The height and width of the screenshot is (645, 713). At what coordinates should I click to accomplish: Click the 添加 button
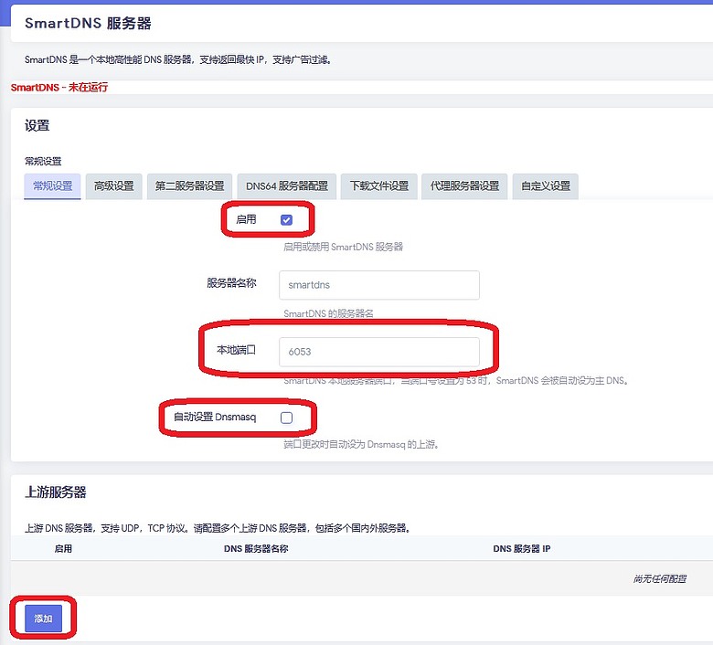43,619
